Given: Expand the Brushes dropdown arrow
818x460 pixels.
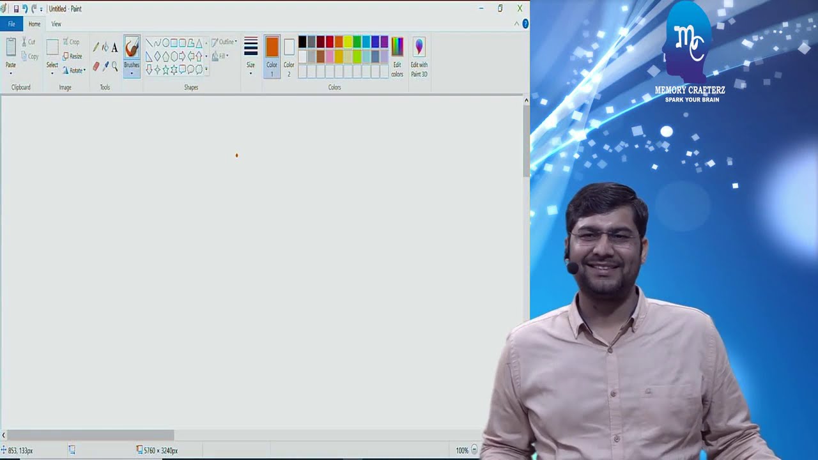Looking at the screenshot, I should coord(132,73).
